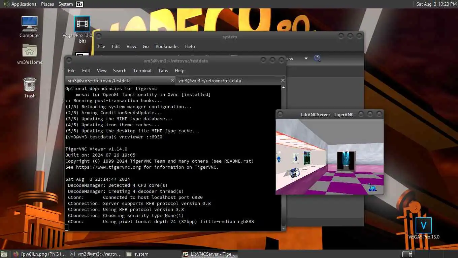Open Edit menu in system file manager
Screen dimensions: 458x258
pos(116,46)
